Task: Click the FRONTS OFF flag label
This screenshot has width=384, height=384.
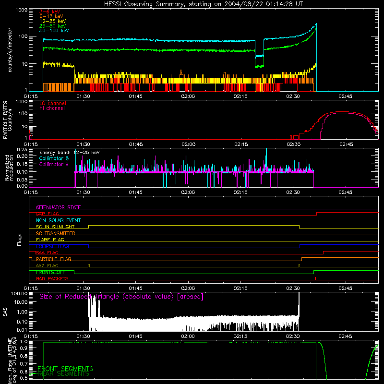Action: coord(50,272)
